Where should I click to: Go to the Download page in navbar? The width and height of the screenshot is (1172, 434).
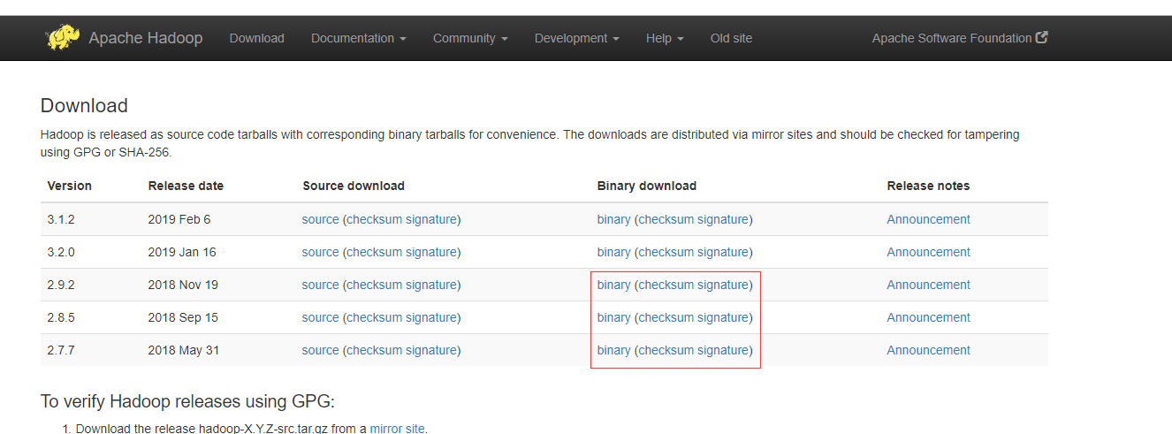coord(256,38)
